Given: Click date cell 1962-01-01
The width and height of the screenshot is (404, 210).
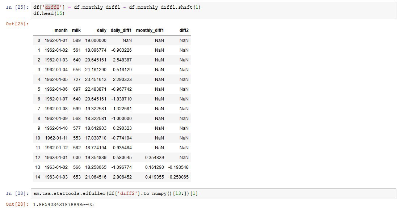Looking at the screenshot, I should click(x=56, y=40).
